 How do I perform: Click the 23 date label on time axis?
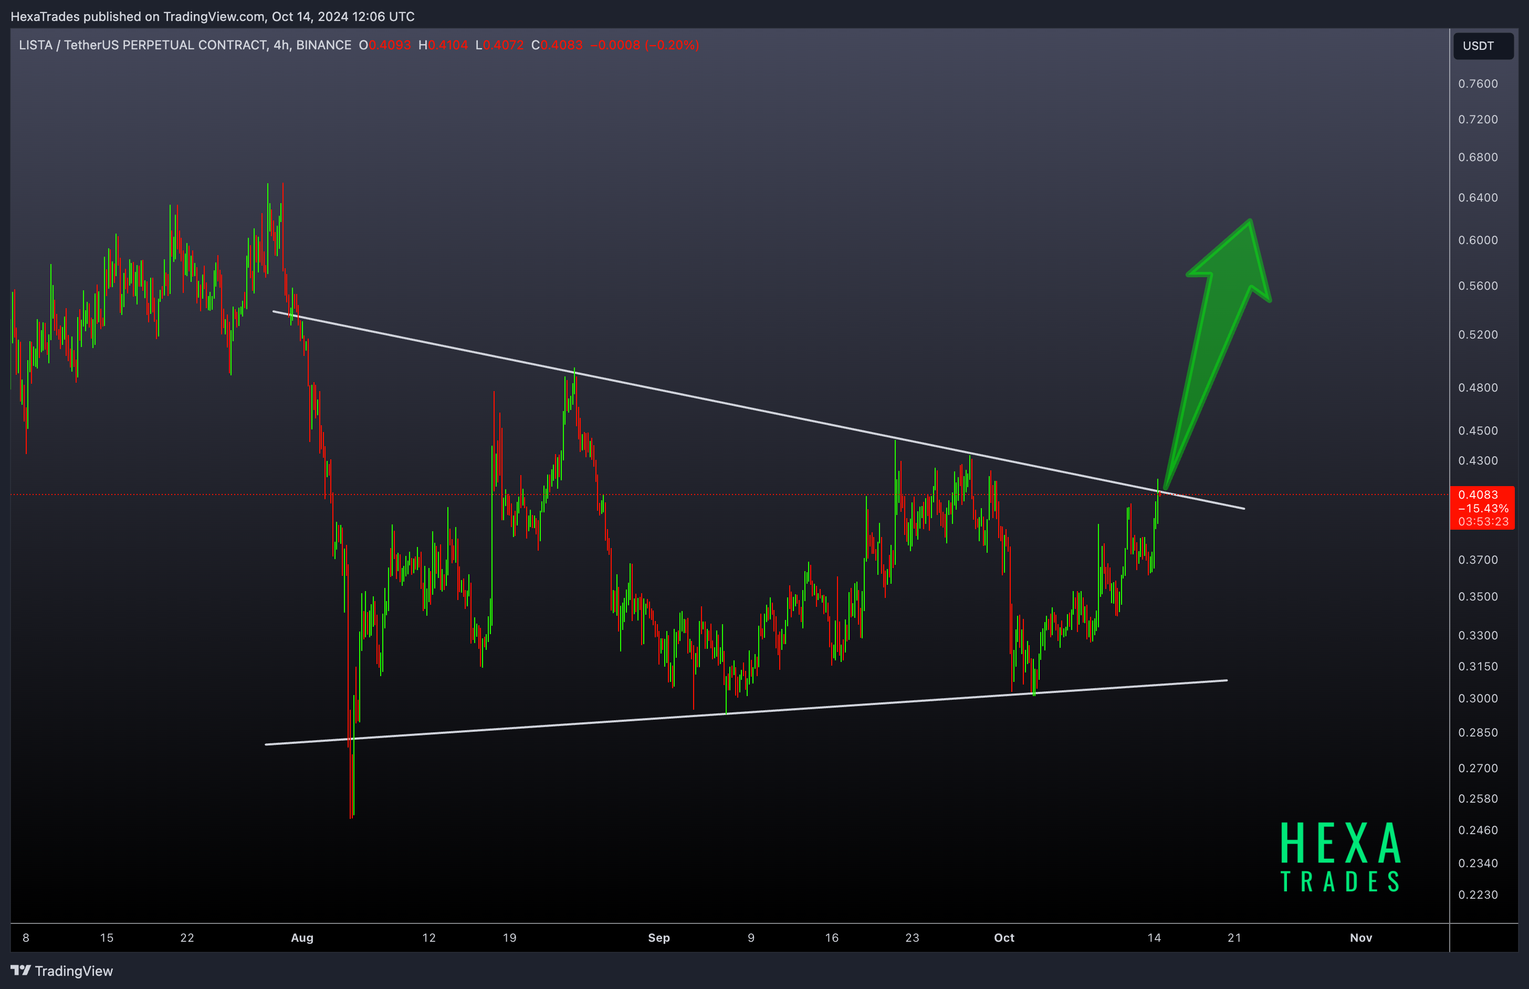[912, 938]
